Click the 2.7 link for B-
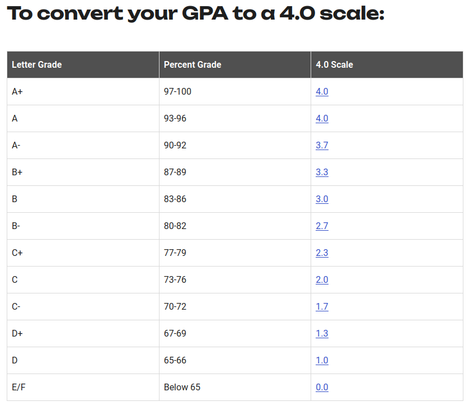This screenshot has width=469, height=406. (322, 226)
